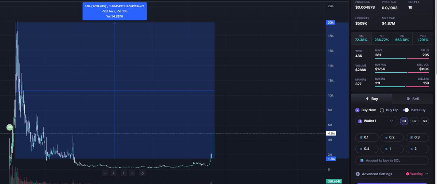
Task: Click the MAKERS value 327
Action: pos(359,84)
